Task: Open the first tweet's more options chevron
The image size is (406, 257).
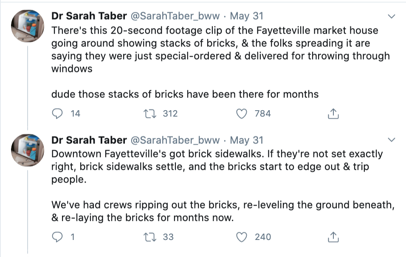Action: [392, 16]
